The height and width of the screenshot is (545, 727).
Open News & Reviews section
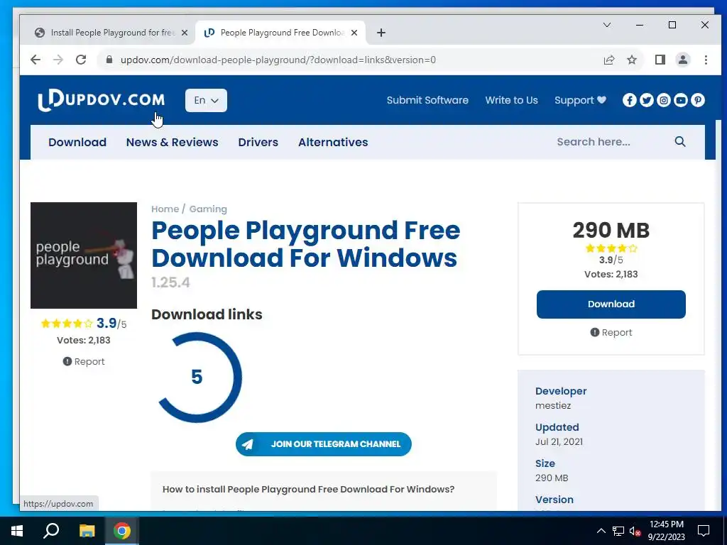(172, 142)
